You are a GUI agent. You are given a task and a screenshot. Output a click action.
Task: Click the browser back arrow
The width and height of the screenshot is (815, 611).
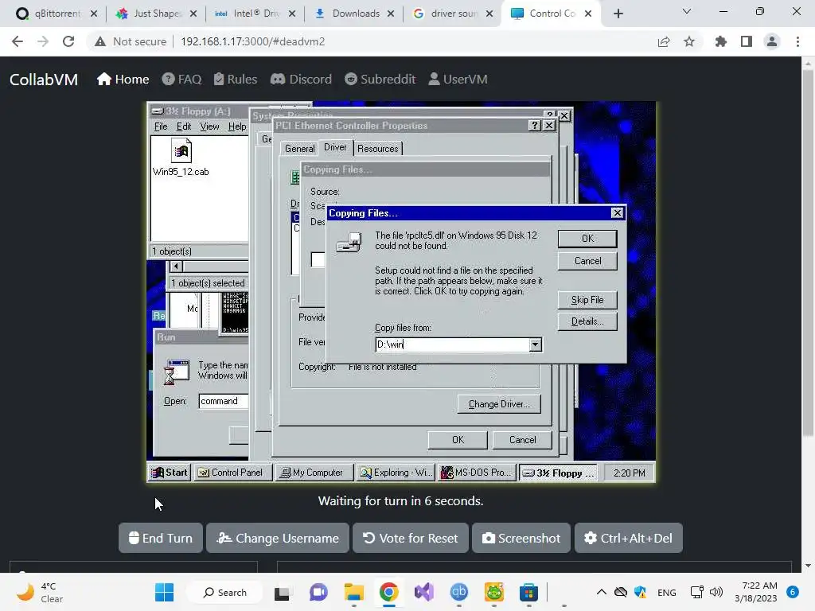(18, 41)
